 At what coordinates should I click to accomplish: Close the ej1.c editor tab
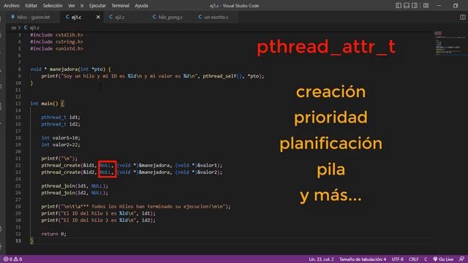[x=98, y=17]
